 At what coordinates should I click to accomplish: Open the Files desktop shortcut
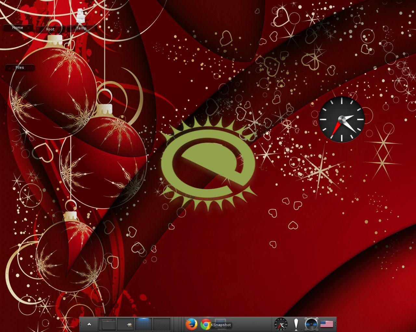click(x=20, y=67)
